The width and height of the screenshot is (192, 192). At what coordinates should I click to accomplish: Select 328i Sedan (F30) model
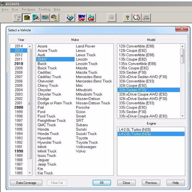point(149,90)
